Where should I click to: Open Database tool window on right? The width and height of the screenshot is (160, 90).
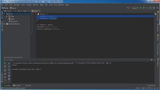click(158, 62)
